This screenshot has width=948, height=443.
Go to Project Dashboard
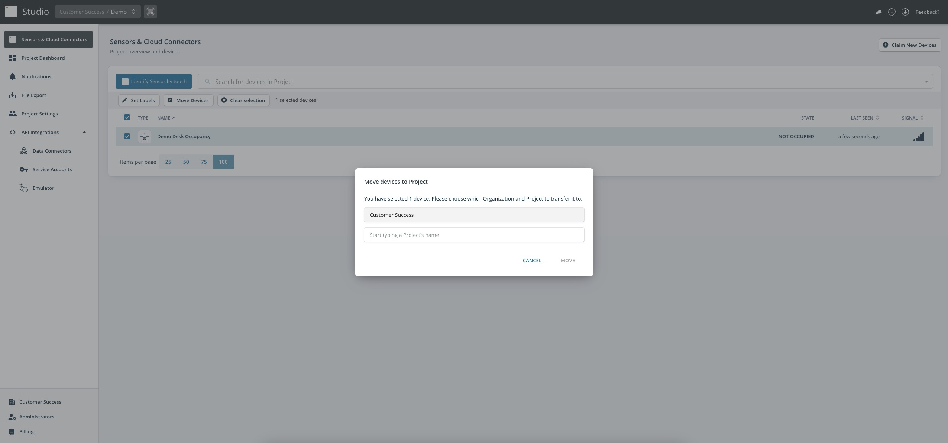(43, 58)
